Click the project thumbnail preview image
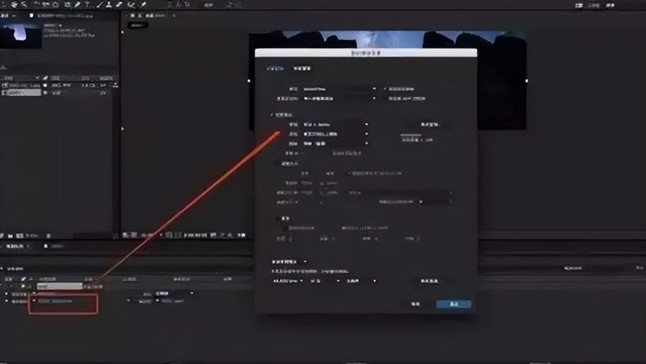This screenshot has width=646, height=364. [21, 35]
